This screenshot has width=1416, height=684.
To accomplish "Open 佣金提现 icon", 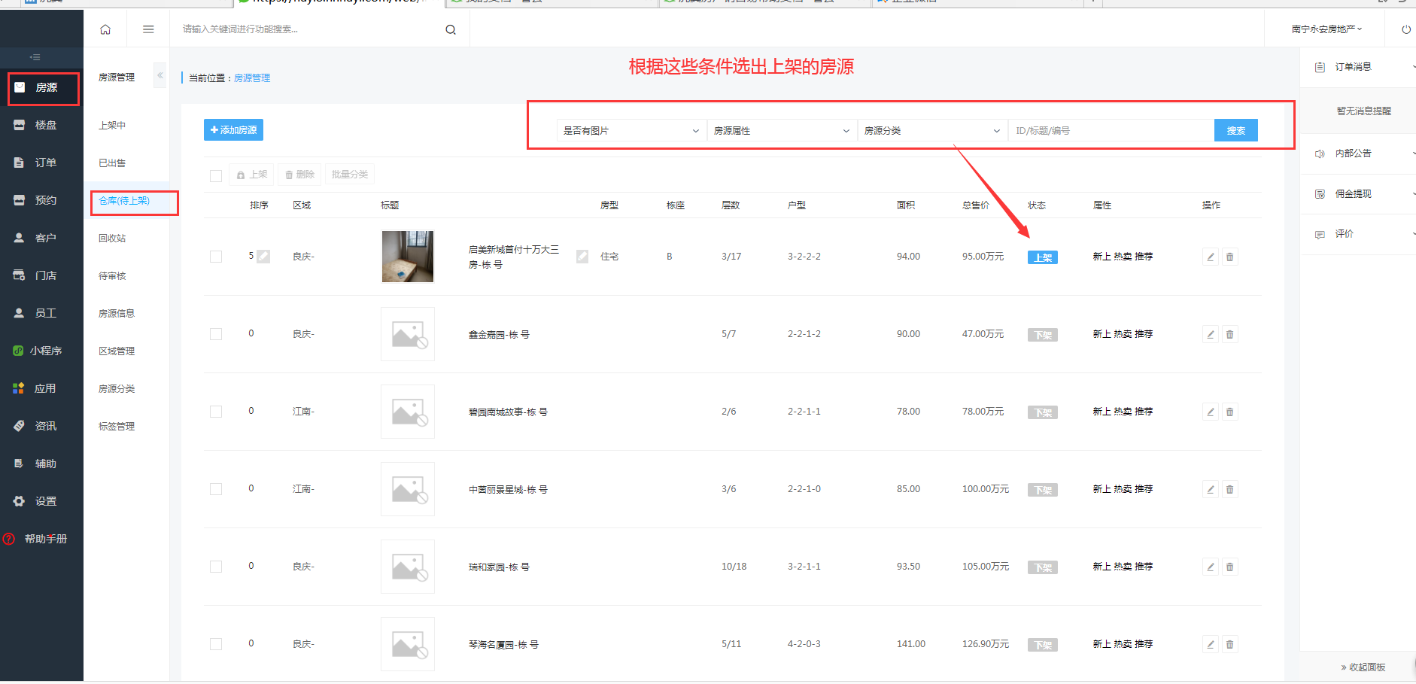I will click(x=1320, y=194).
